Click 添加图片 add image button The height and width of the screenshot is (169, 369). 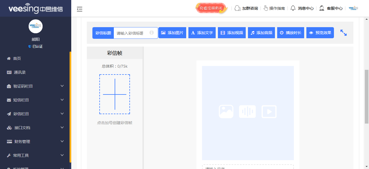172,33
